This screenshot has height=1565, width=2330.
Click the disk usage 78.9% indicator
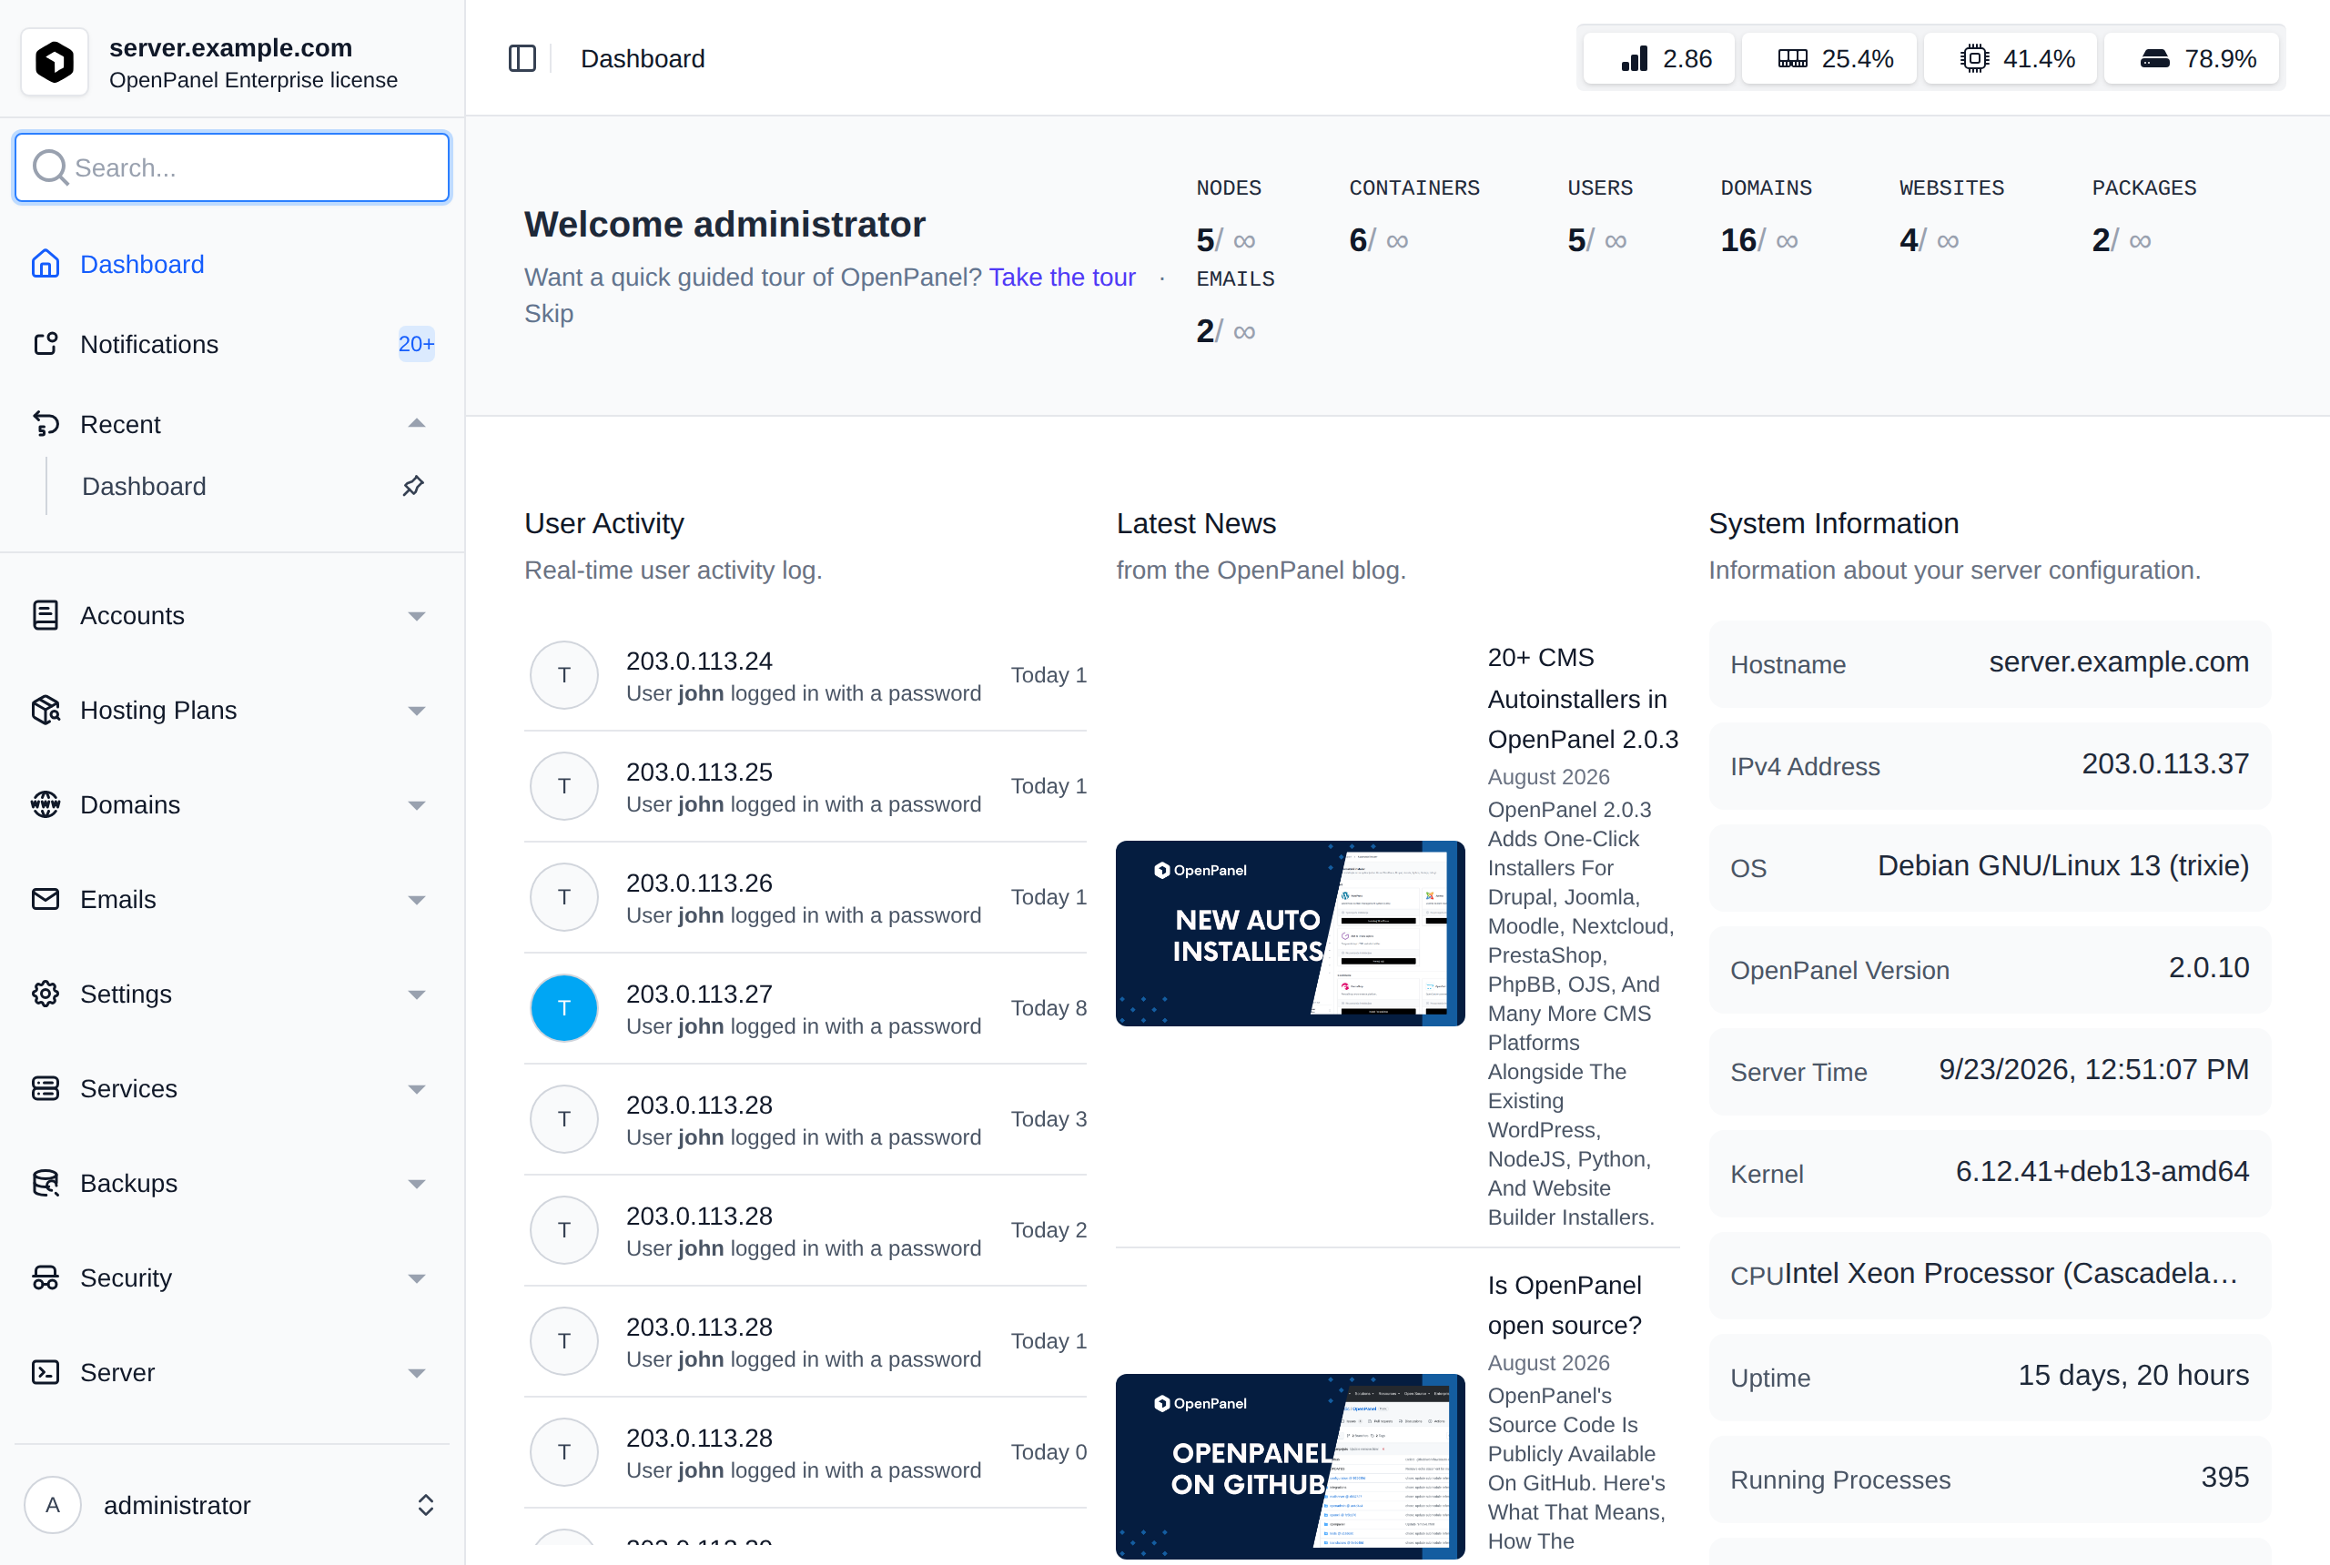(2192, 59)
